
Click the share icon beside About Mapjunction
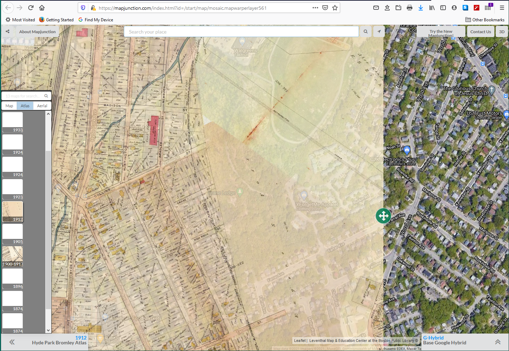pyautogui.click(x=7, y=31)
